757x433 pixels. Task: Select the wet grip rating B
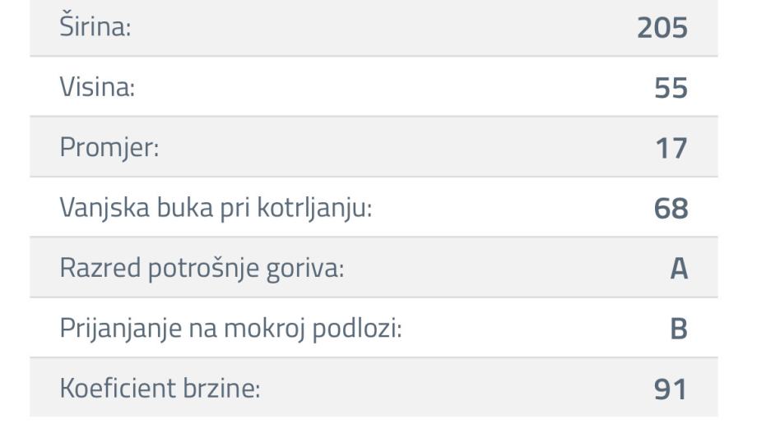[x=678, y=328]
